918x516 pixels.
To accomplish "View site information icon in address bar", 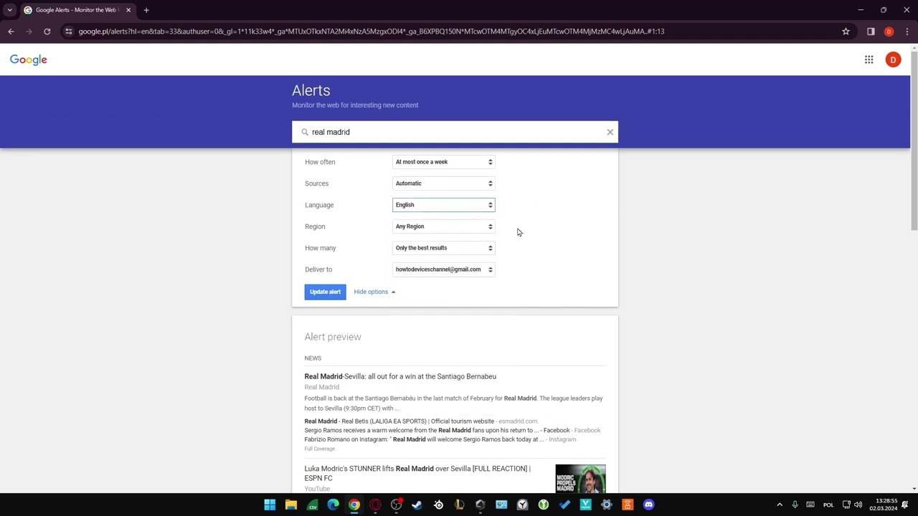I will [x=68, y=32].
